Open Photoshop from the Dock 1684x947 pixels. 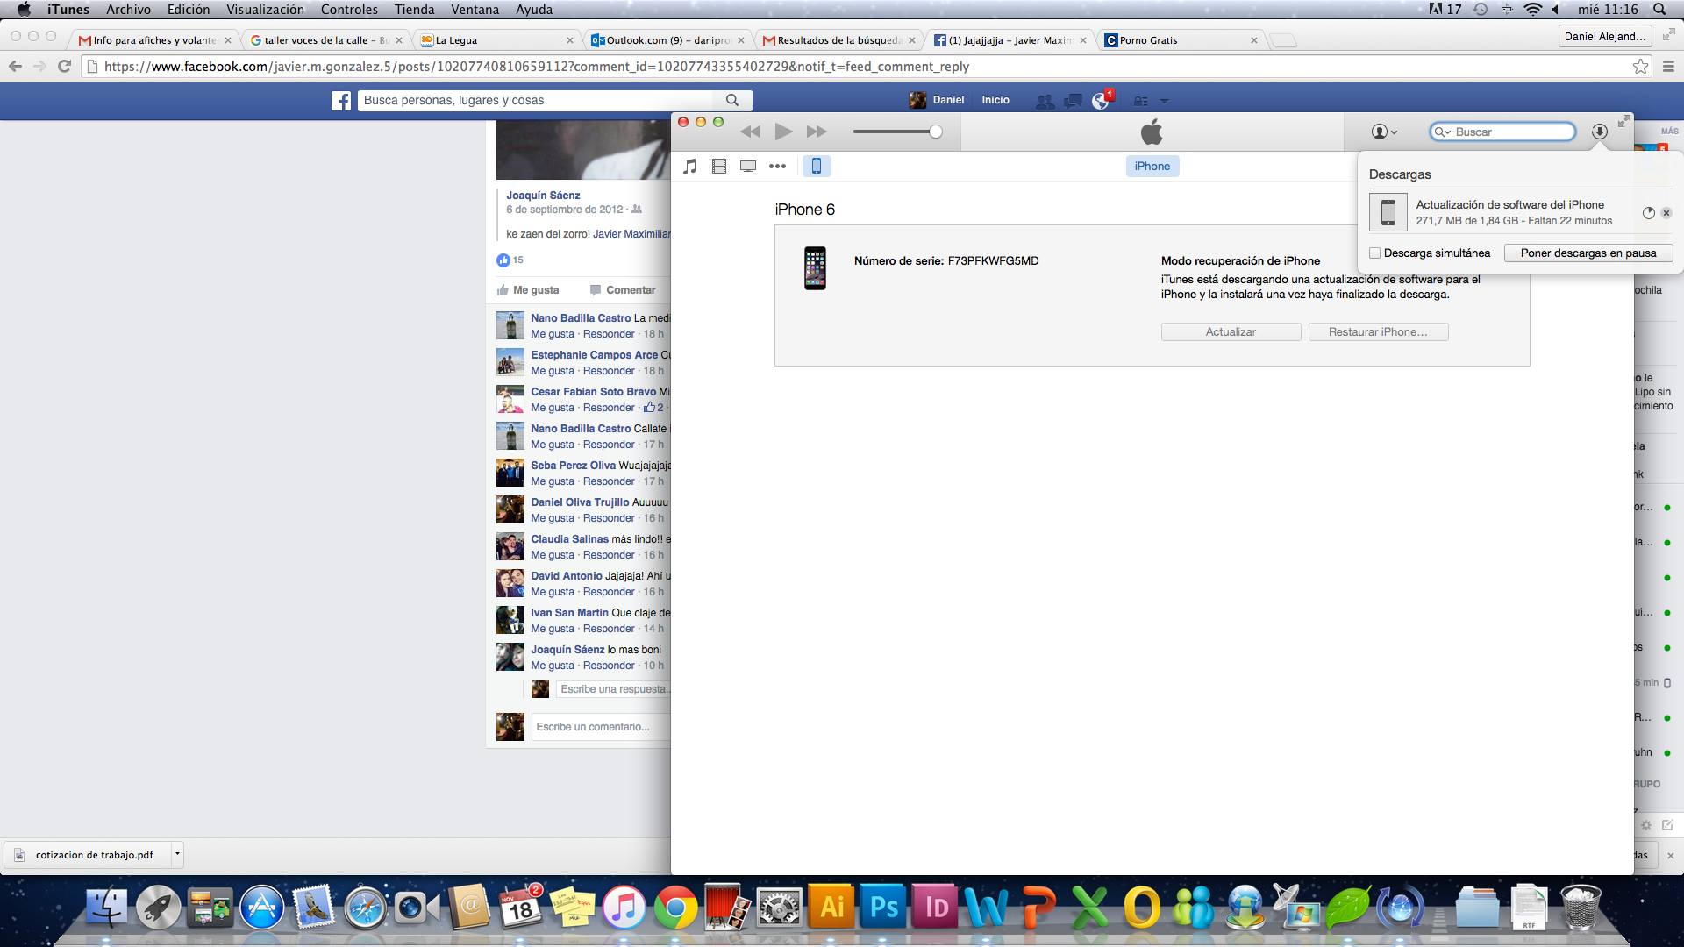(881, 908)
